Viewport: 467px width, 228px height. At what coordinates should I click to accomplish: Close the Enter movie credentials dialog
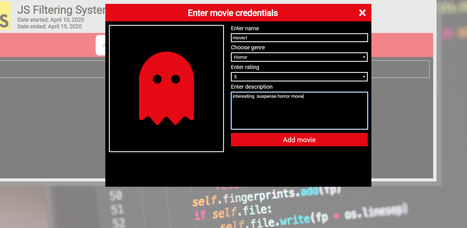362,13
